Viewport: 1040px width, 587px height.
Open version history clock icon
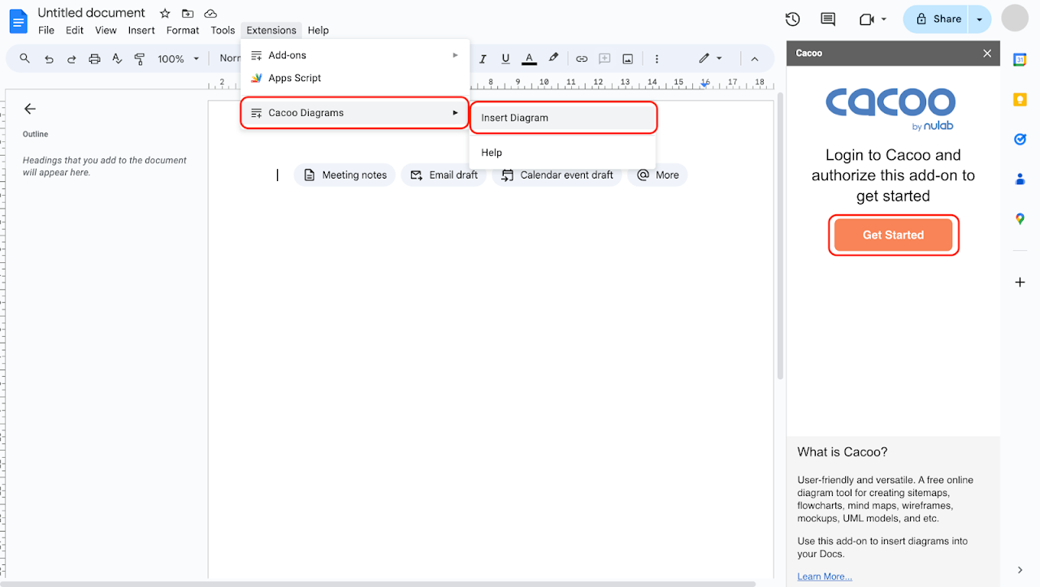[x=793, y=19]
